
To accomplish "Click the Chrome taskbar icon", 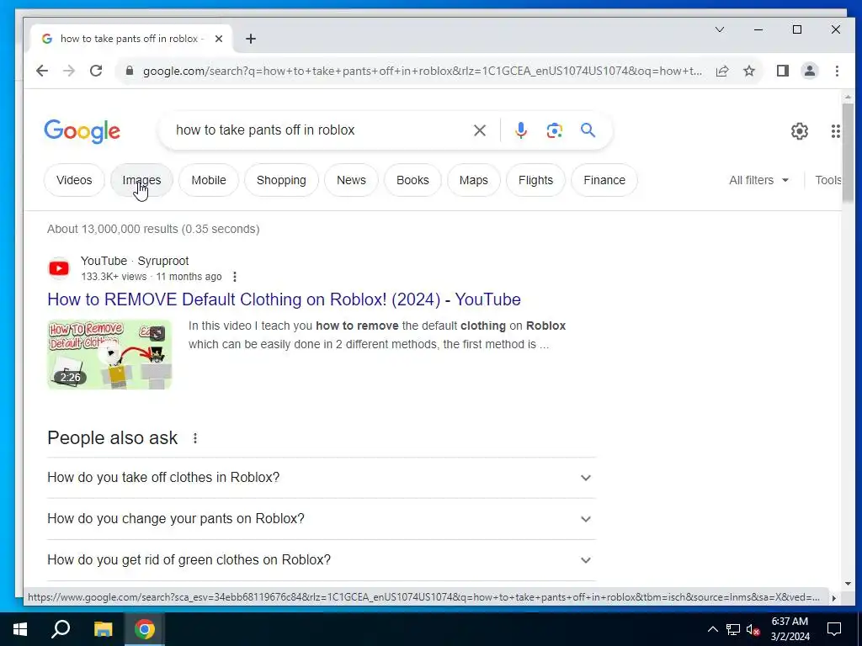I will point(145,629).
